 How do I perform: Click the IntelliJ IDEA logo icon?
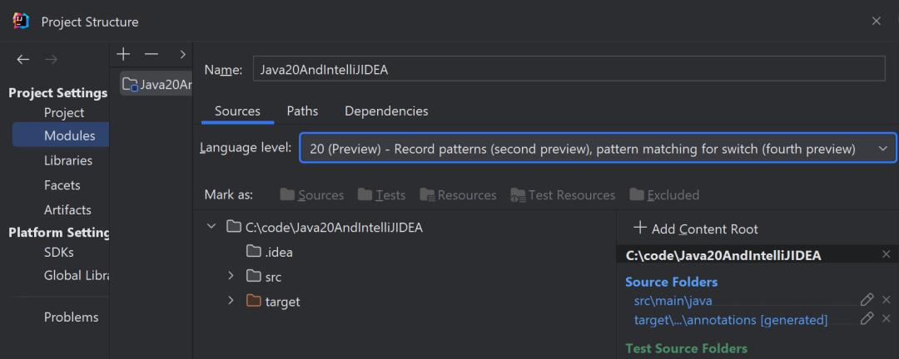pos(21,21)
